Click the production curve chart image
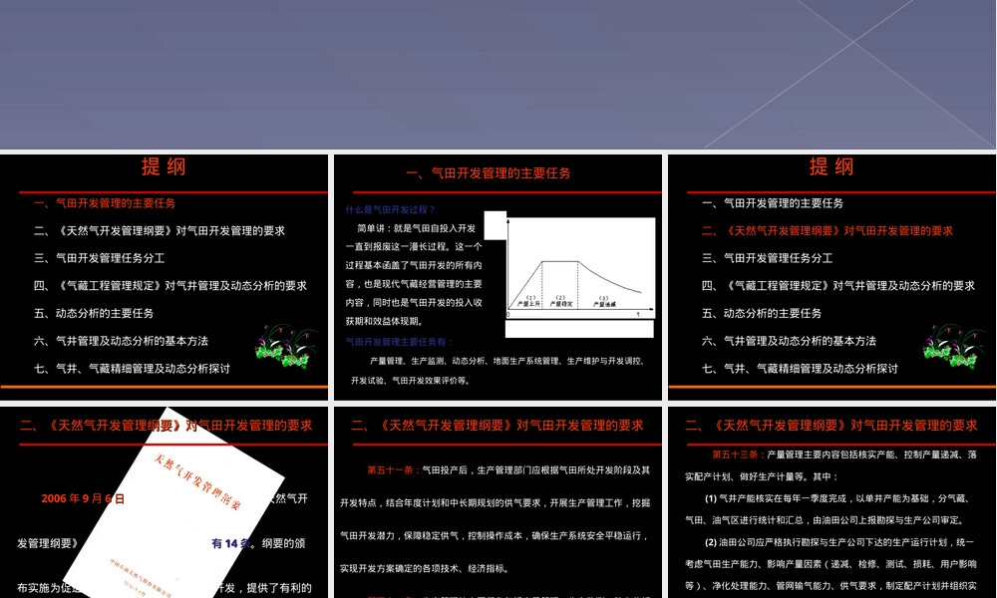 580,268
